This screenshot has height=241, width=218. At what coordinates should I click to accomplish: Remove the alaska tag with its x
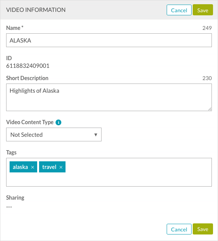pyautogui.click(x=33, y=167)
